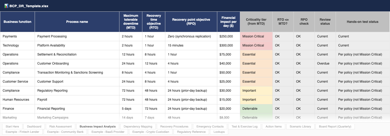This screenshot has height=136, width=390.
Task: Click the Settlement & Reconciliation cell
Action: coord(77,54)
